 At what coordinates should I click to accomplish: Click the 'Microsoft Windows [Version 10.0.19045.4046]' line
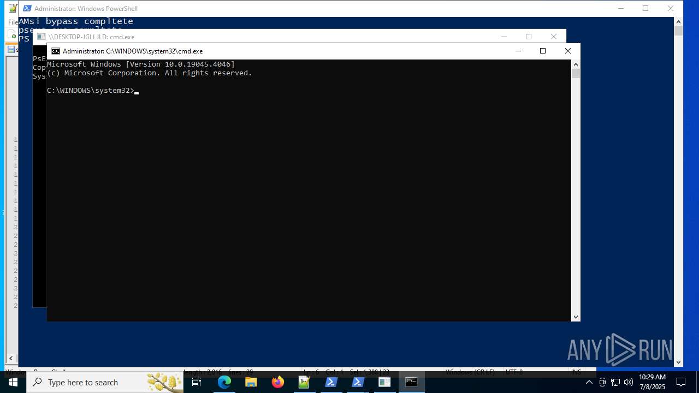141,64
